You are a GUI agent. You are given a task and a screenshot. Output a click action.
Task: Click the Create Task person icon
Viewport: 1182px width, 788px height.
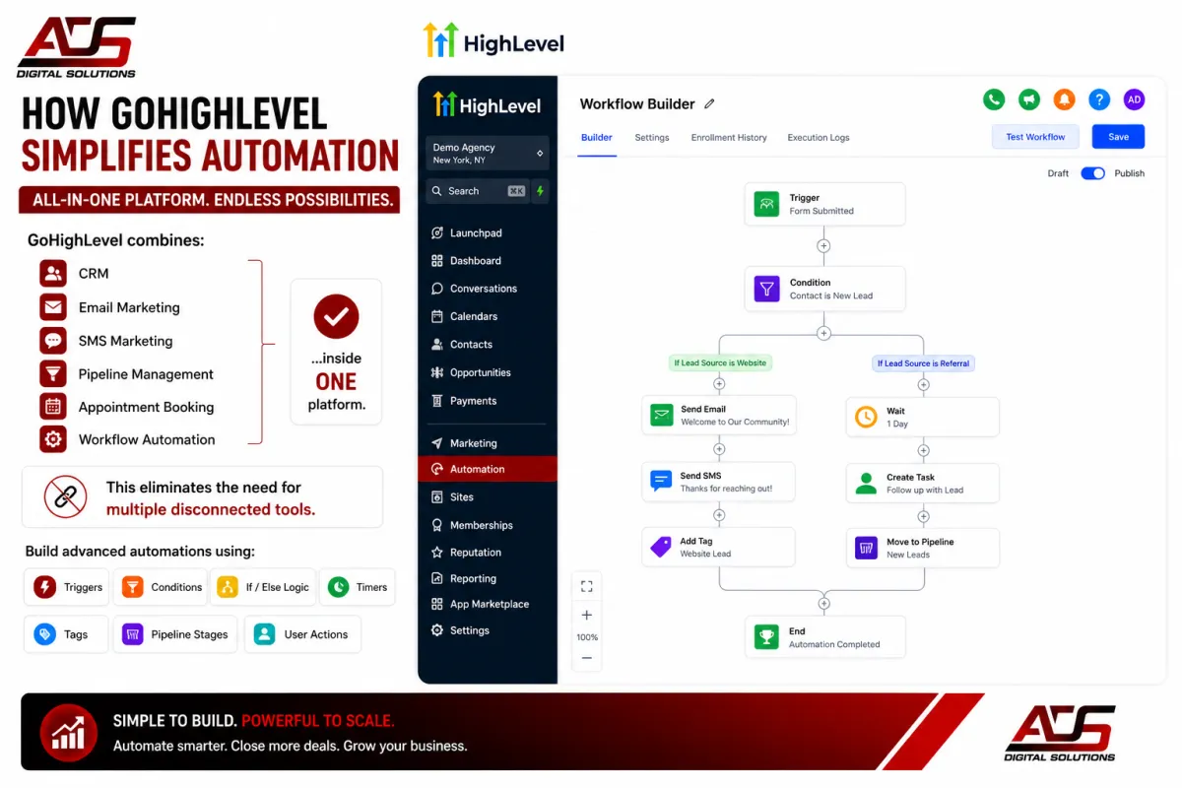click(866, 483)
